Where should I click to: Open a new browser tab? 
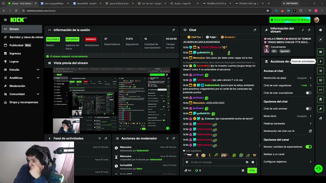(x=269, y=4)
